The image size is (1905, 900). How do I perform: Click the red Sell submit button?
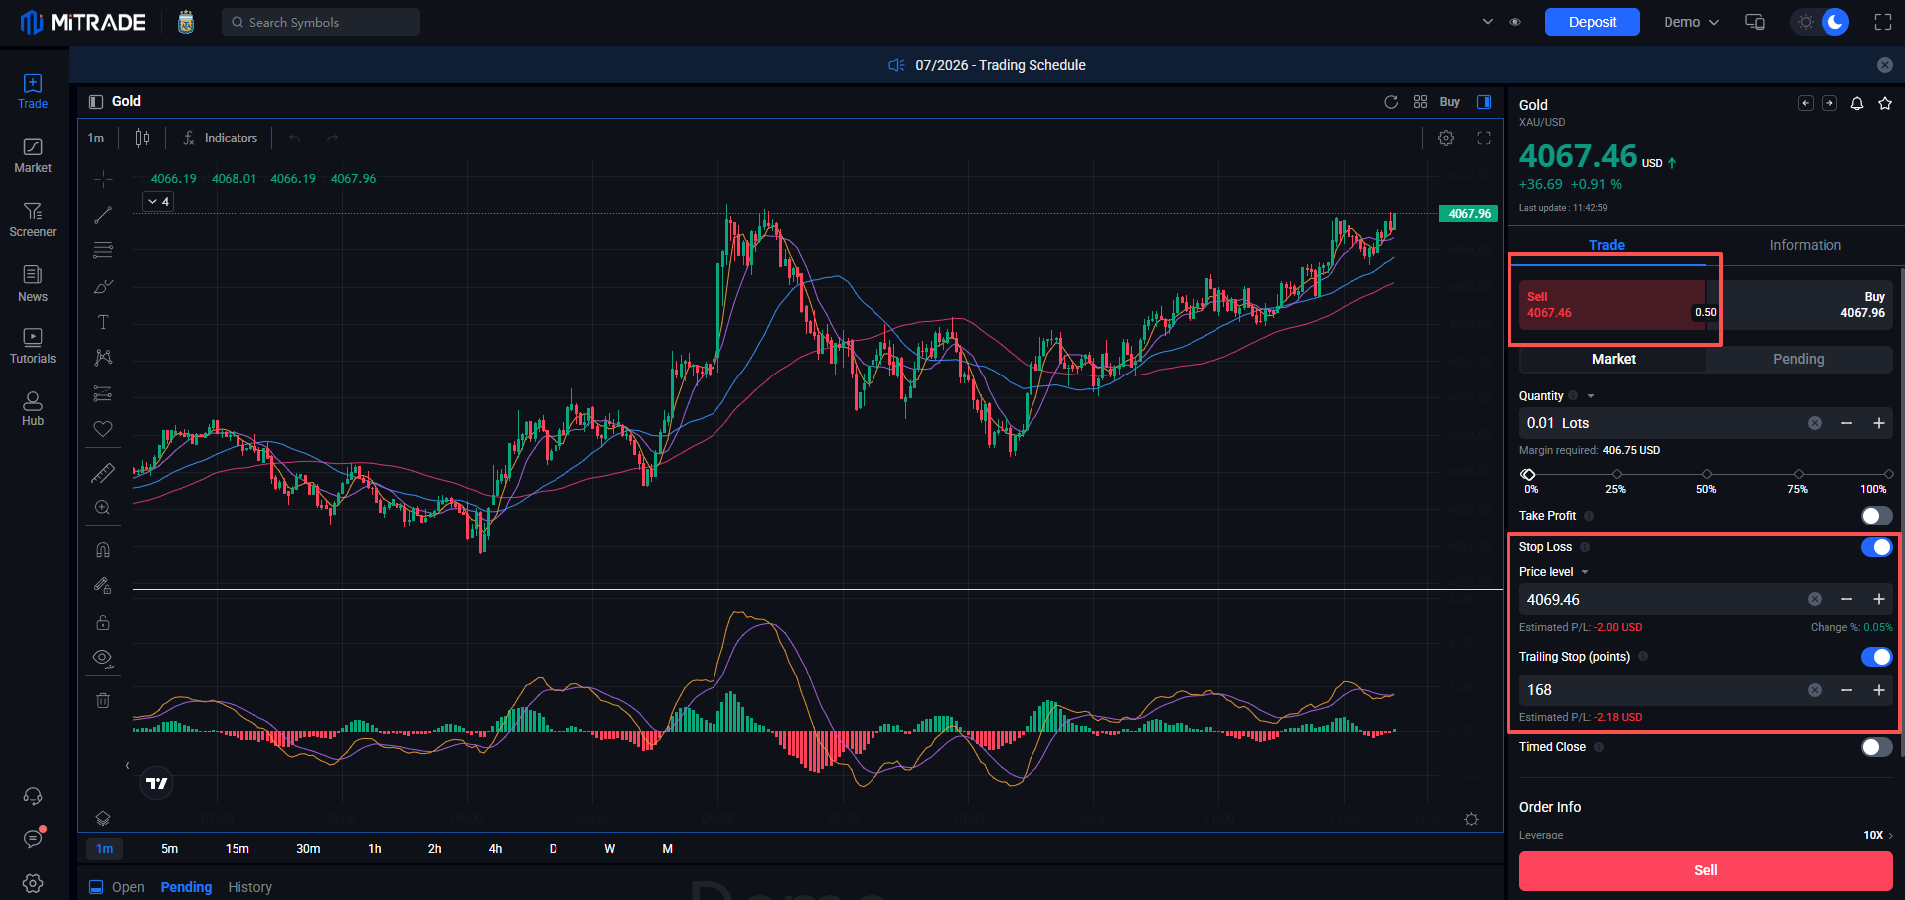(x=1705, y=870)
